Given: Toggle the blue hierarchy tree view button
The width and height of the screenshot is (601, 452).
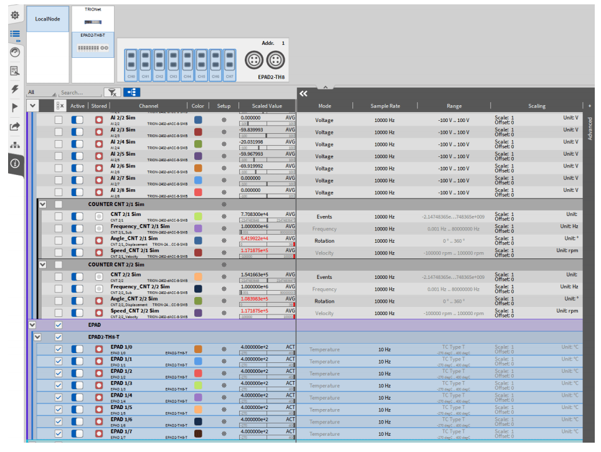Looking at the screenshot, I should pyautogui.click(x=131, y=92).
